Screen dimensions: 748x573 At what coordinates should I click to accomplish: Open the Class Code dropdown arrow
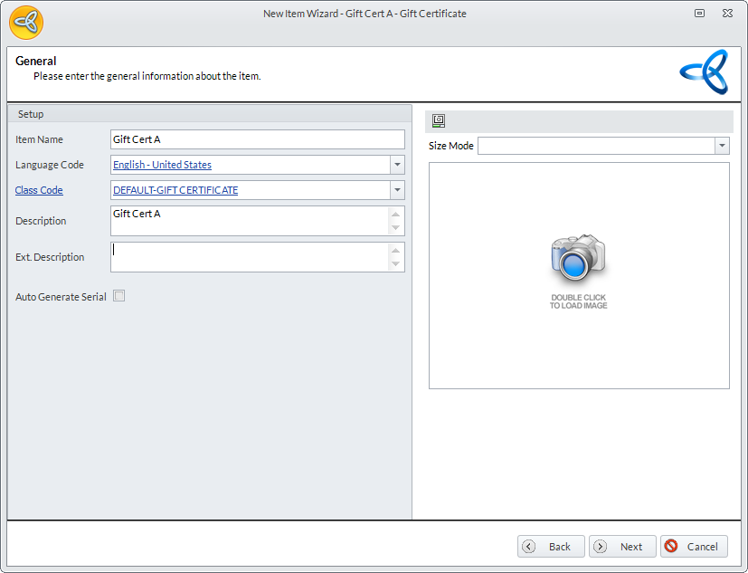tap(397, 190)
